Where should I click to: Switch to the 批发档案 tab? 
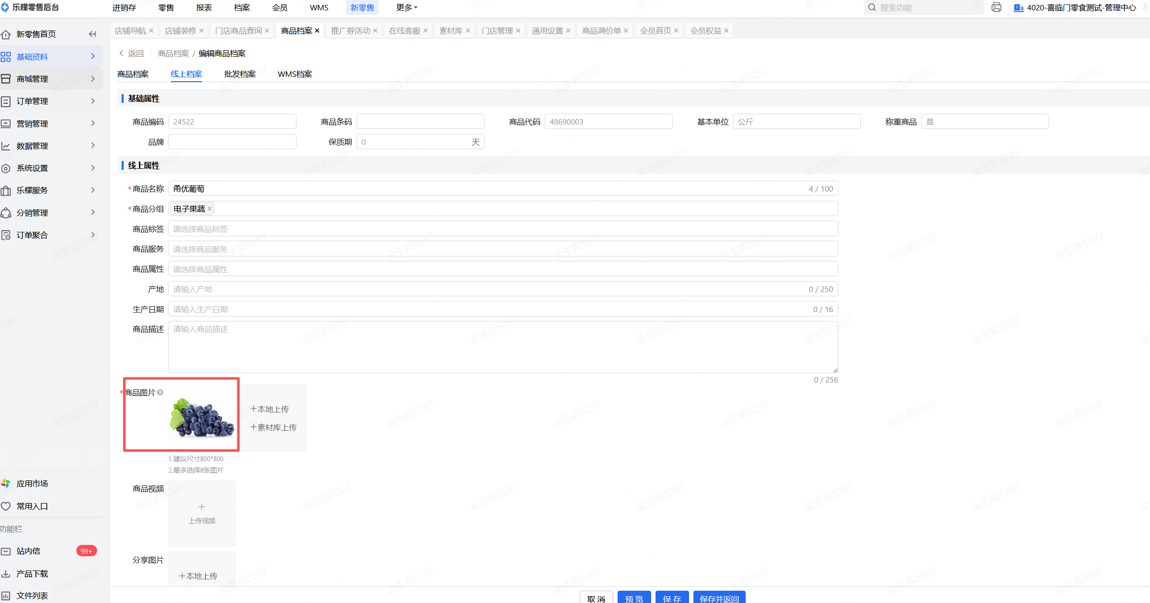(240, 74)
